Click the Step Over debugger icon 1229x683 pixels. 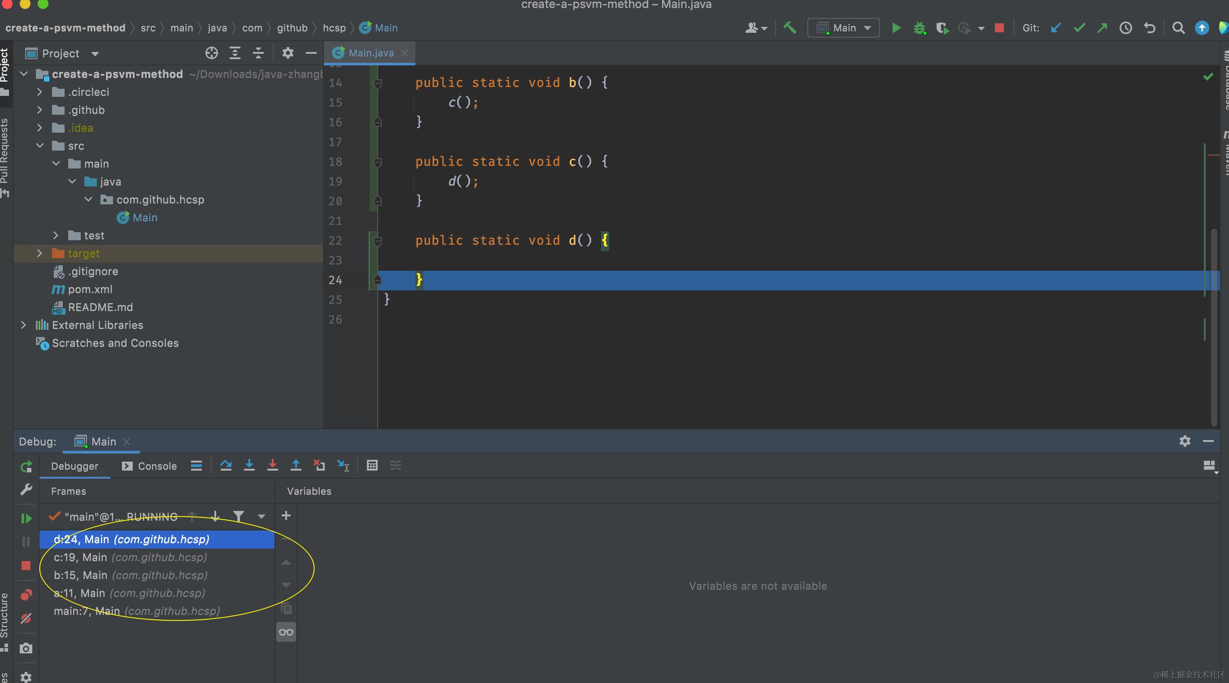click(226, 465)
